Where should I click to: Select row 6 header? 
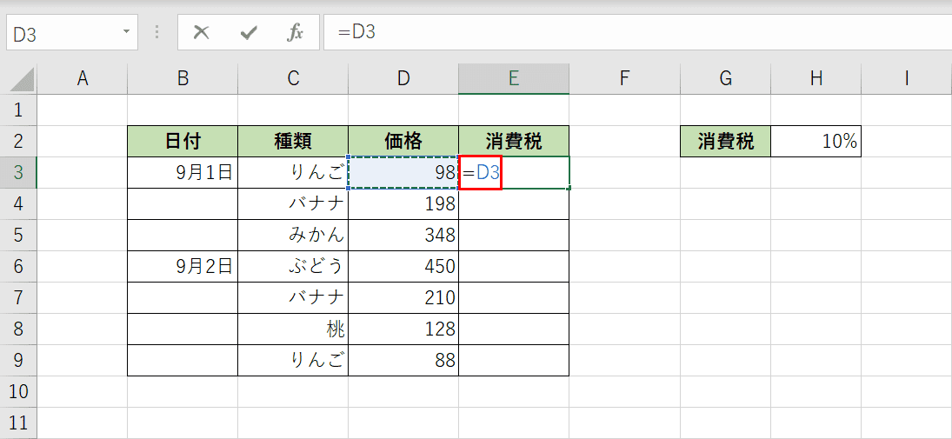18,267
